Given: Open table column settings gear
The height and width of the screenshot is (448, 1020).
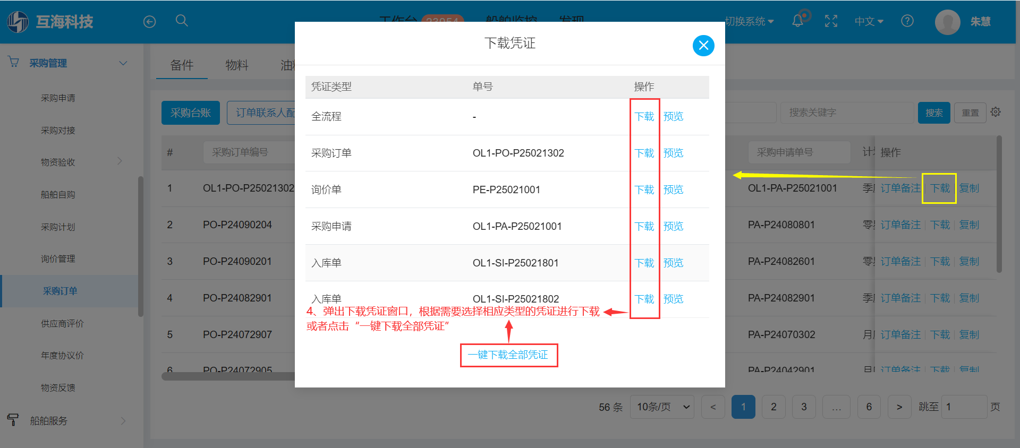Looking at the screenshot, I should point(996,112).
